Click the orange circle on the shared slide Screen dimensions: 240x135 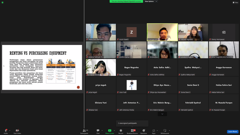(78, 87)
